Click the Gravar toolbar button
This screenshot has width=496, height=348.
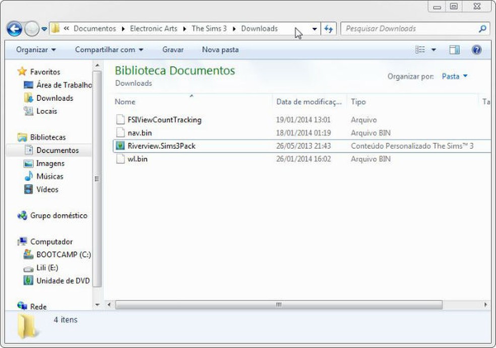pyautogui.click(x=173, y=49)
